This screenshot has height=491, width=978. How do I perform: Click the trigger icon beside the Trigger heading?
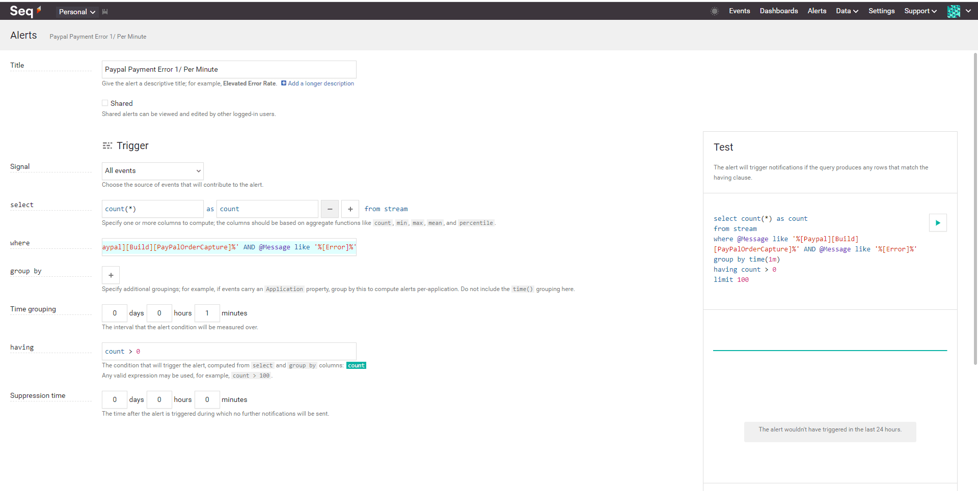[107, 146]
